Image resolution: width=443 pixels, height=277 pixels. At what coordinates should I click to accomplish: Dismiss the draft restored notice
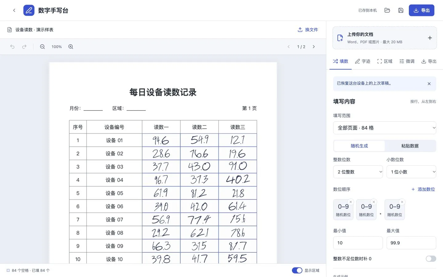[429, 84]
